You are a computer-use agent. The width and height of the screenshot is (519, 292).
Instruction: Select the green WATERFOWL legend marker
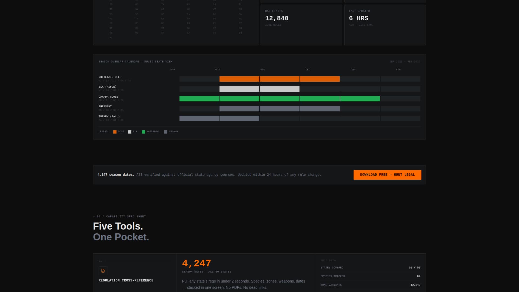[143, 132]
